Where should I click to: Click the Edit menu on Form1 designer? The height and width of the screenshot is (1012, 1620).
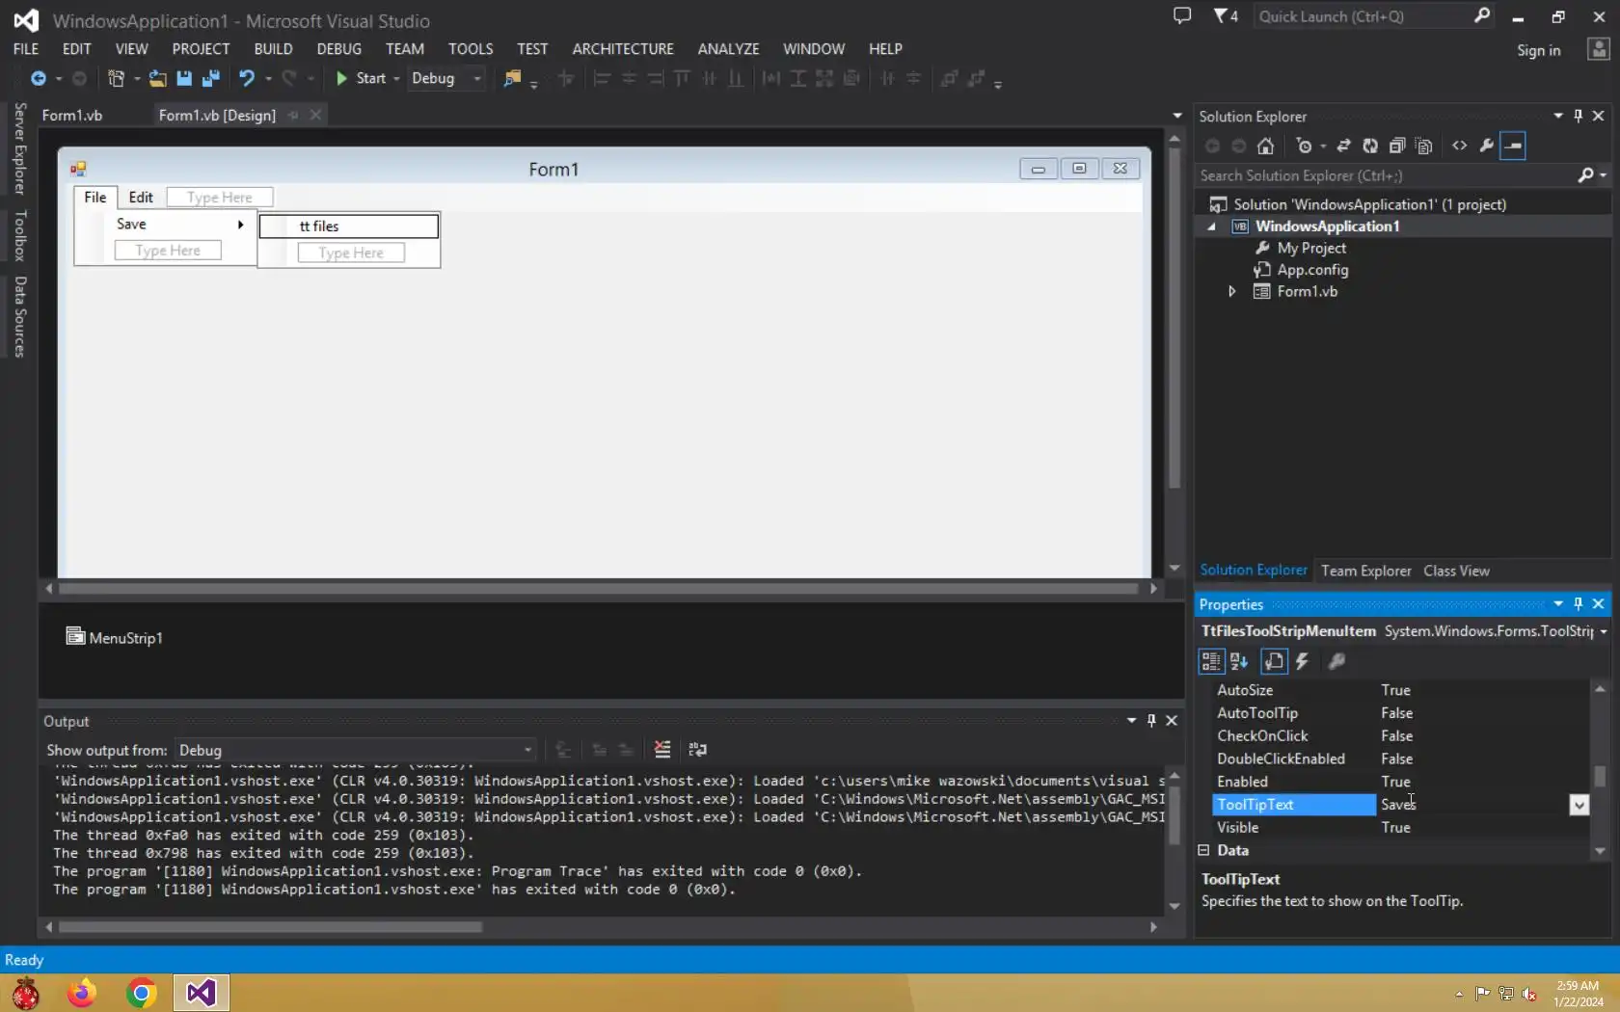tap(141, 197)
